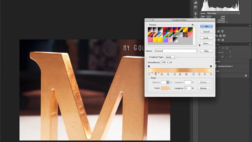Select the first color stop at far left
Viewport: 252px width, 142px height.
149,74
